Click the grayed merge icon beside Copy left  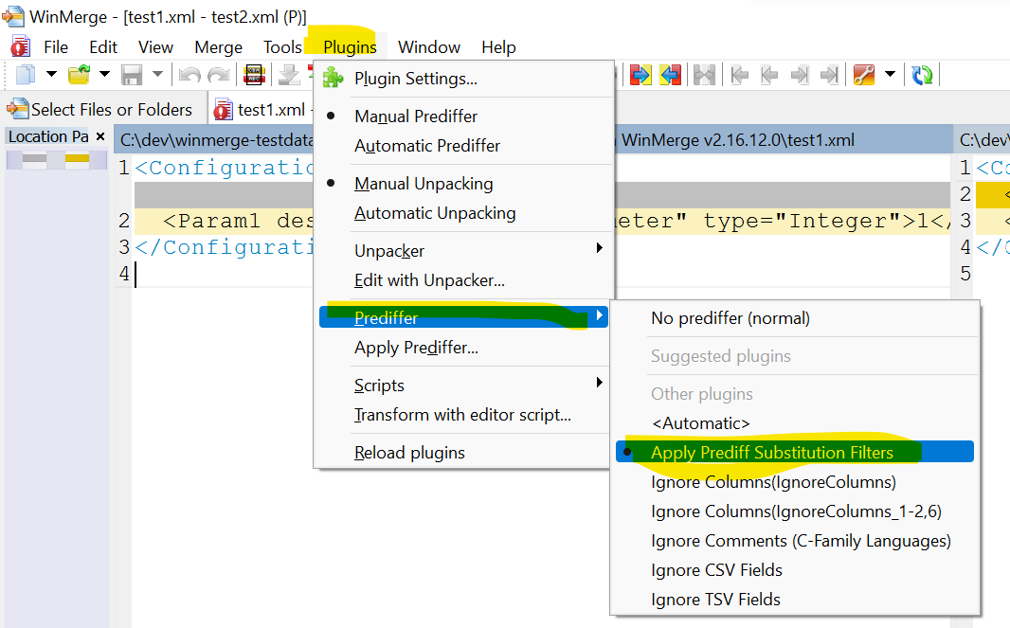tap(704, 75)
